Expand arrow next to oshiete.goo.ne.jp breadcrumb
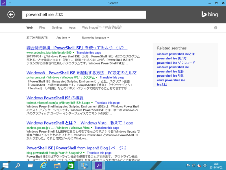Image resolution: width=226 pixels, height=170 pixels. [x=92, y=128]
